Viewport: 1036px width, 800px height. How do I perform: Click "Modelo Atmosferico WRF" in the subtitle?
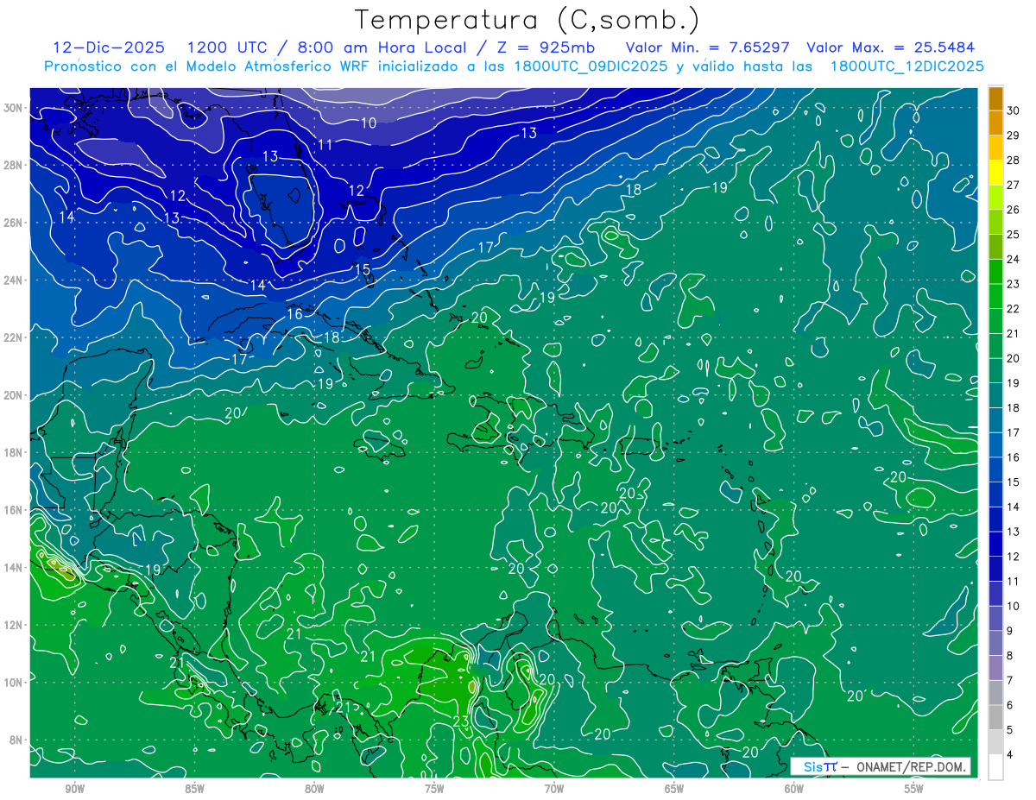[x=276, y=66]
